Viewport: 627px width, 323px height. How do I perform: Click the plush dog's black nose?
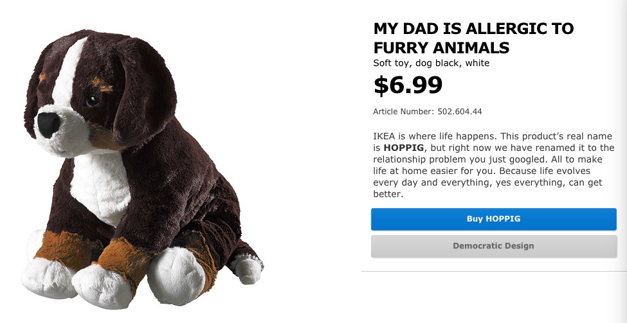(49, 125)
